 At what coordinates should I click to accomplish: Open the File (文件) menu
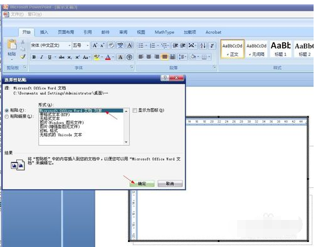(17, 14)
